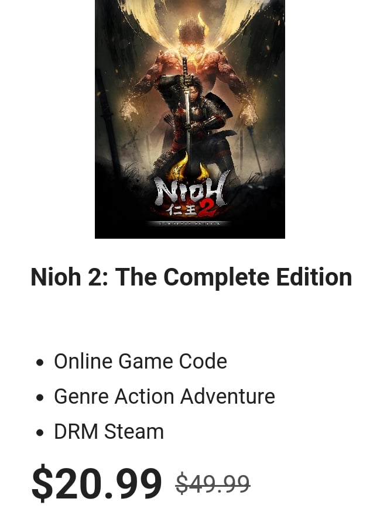Select the Online Game Code bullet item
This screenshot has width=380, height=509.
(132, 362)
